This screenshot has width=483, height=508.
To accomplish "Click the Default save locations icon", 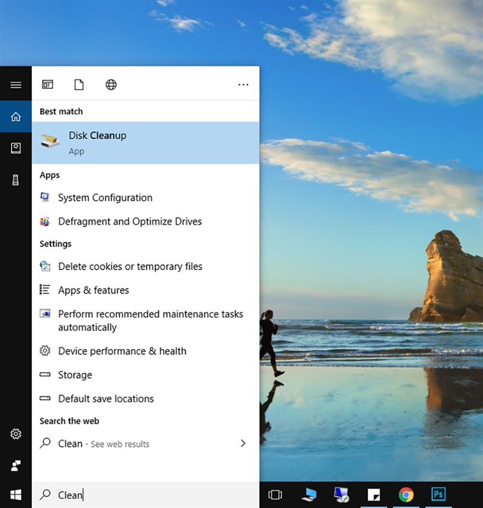I will (45, 398).
